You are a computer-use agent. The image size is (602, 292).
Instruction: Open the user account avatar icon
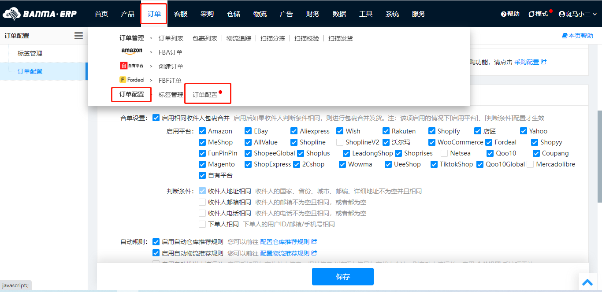coord(562,14)
